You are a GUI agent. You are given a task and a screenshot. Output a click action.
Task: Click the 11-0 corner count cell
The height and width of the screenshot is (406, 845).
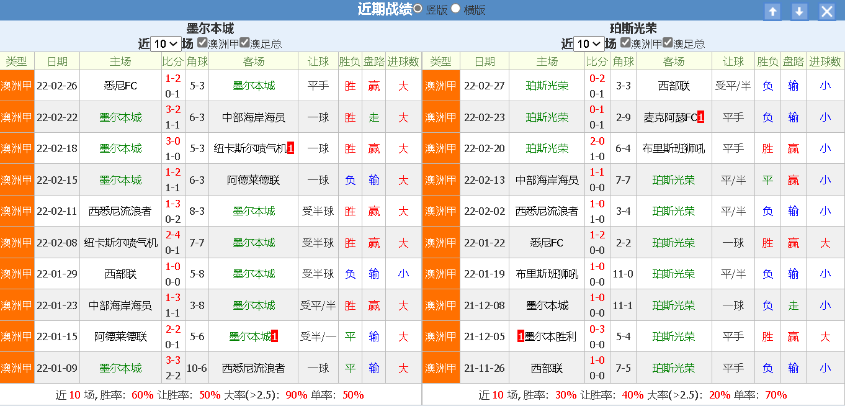[x=622, y=274]
